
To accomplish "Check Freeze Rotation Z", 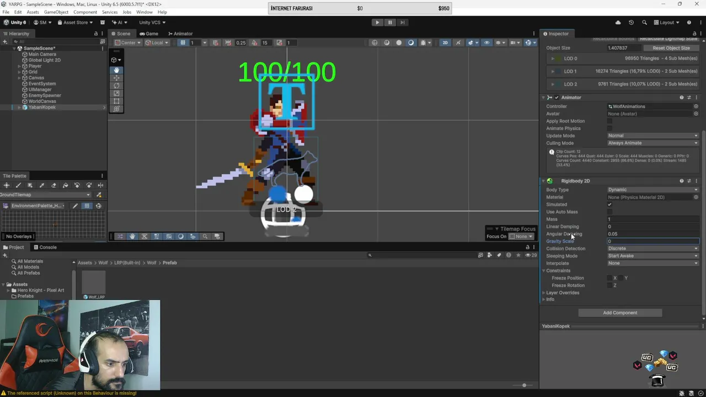I will pyautogui.click(x=609, y=285).
